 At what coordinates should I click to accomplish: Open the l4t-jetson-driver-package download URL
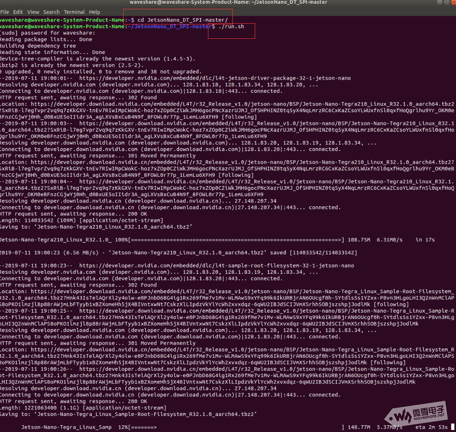coord(215,78)
